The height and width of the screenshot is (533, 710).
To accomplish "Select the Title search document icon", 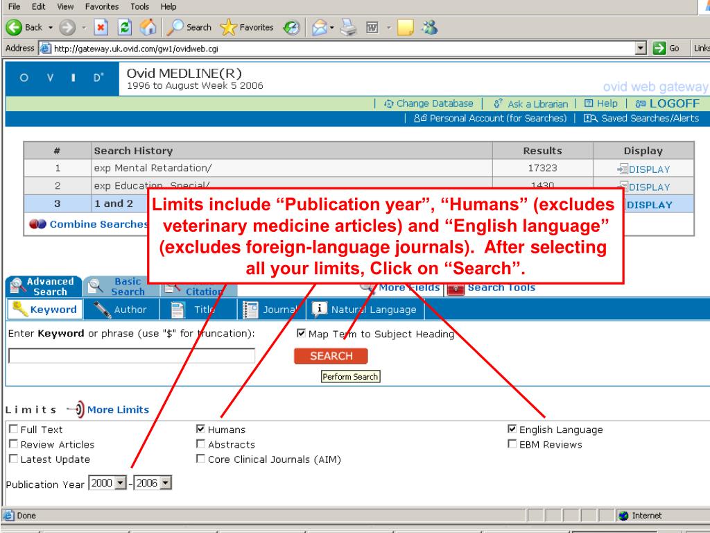I will [x=177, y=310].
